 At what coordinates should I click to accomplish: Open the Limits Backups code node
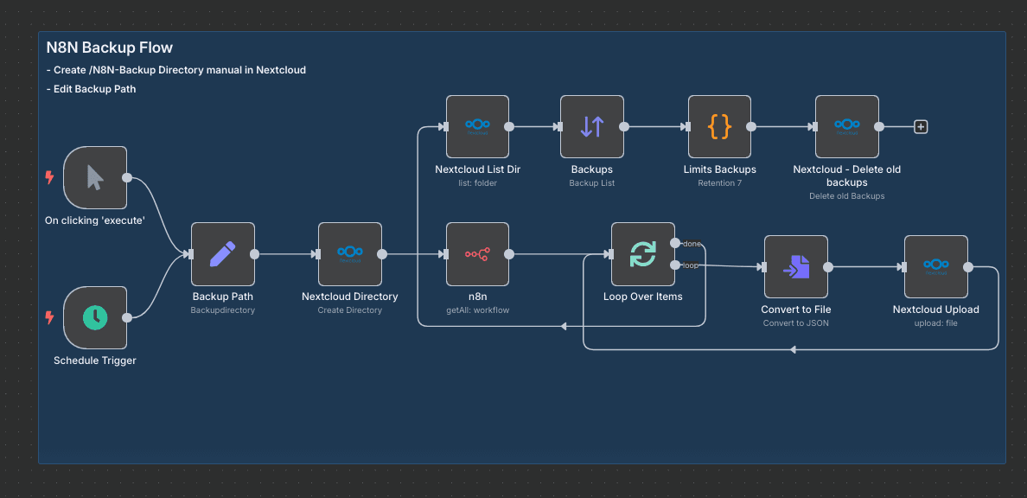pos(719,127)
